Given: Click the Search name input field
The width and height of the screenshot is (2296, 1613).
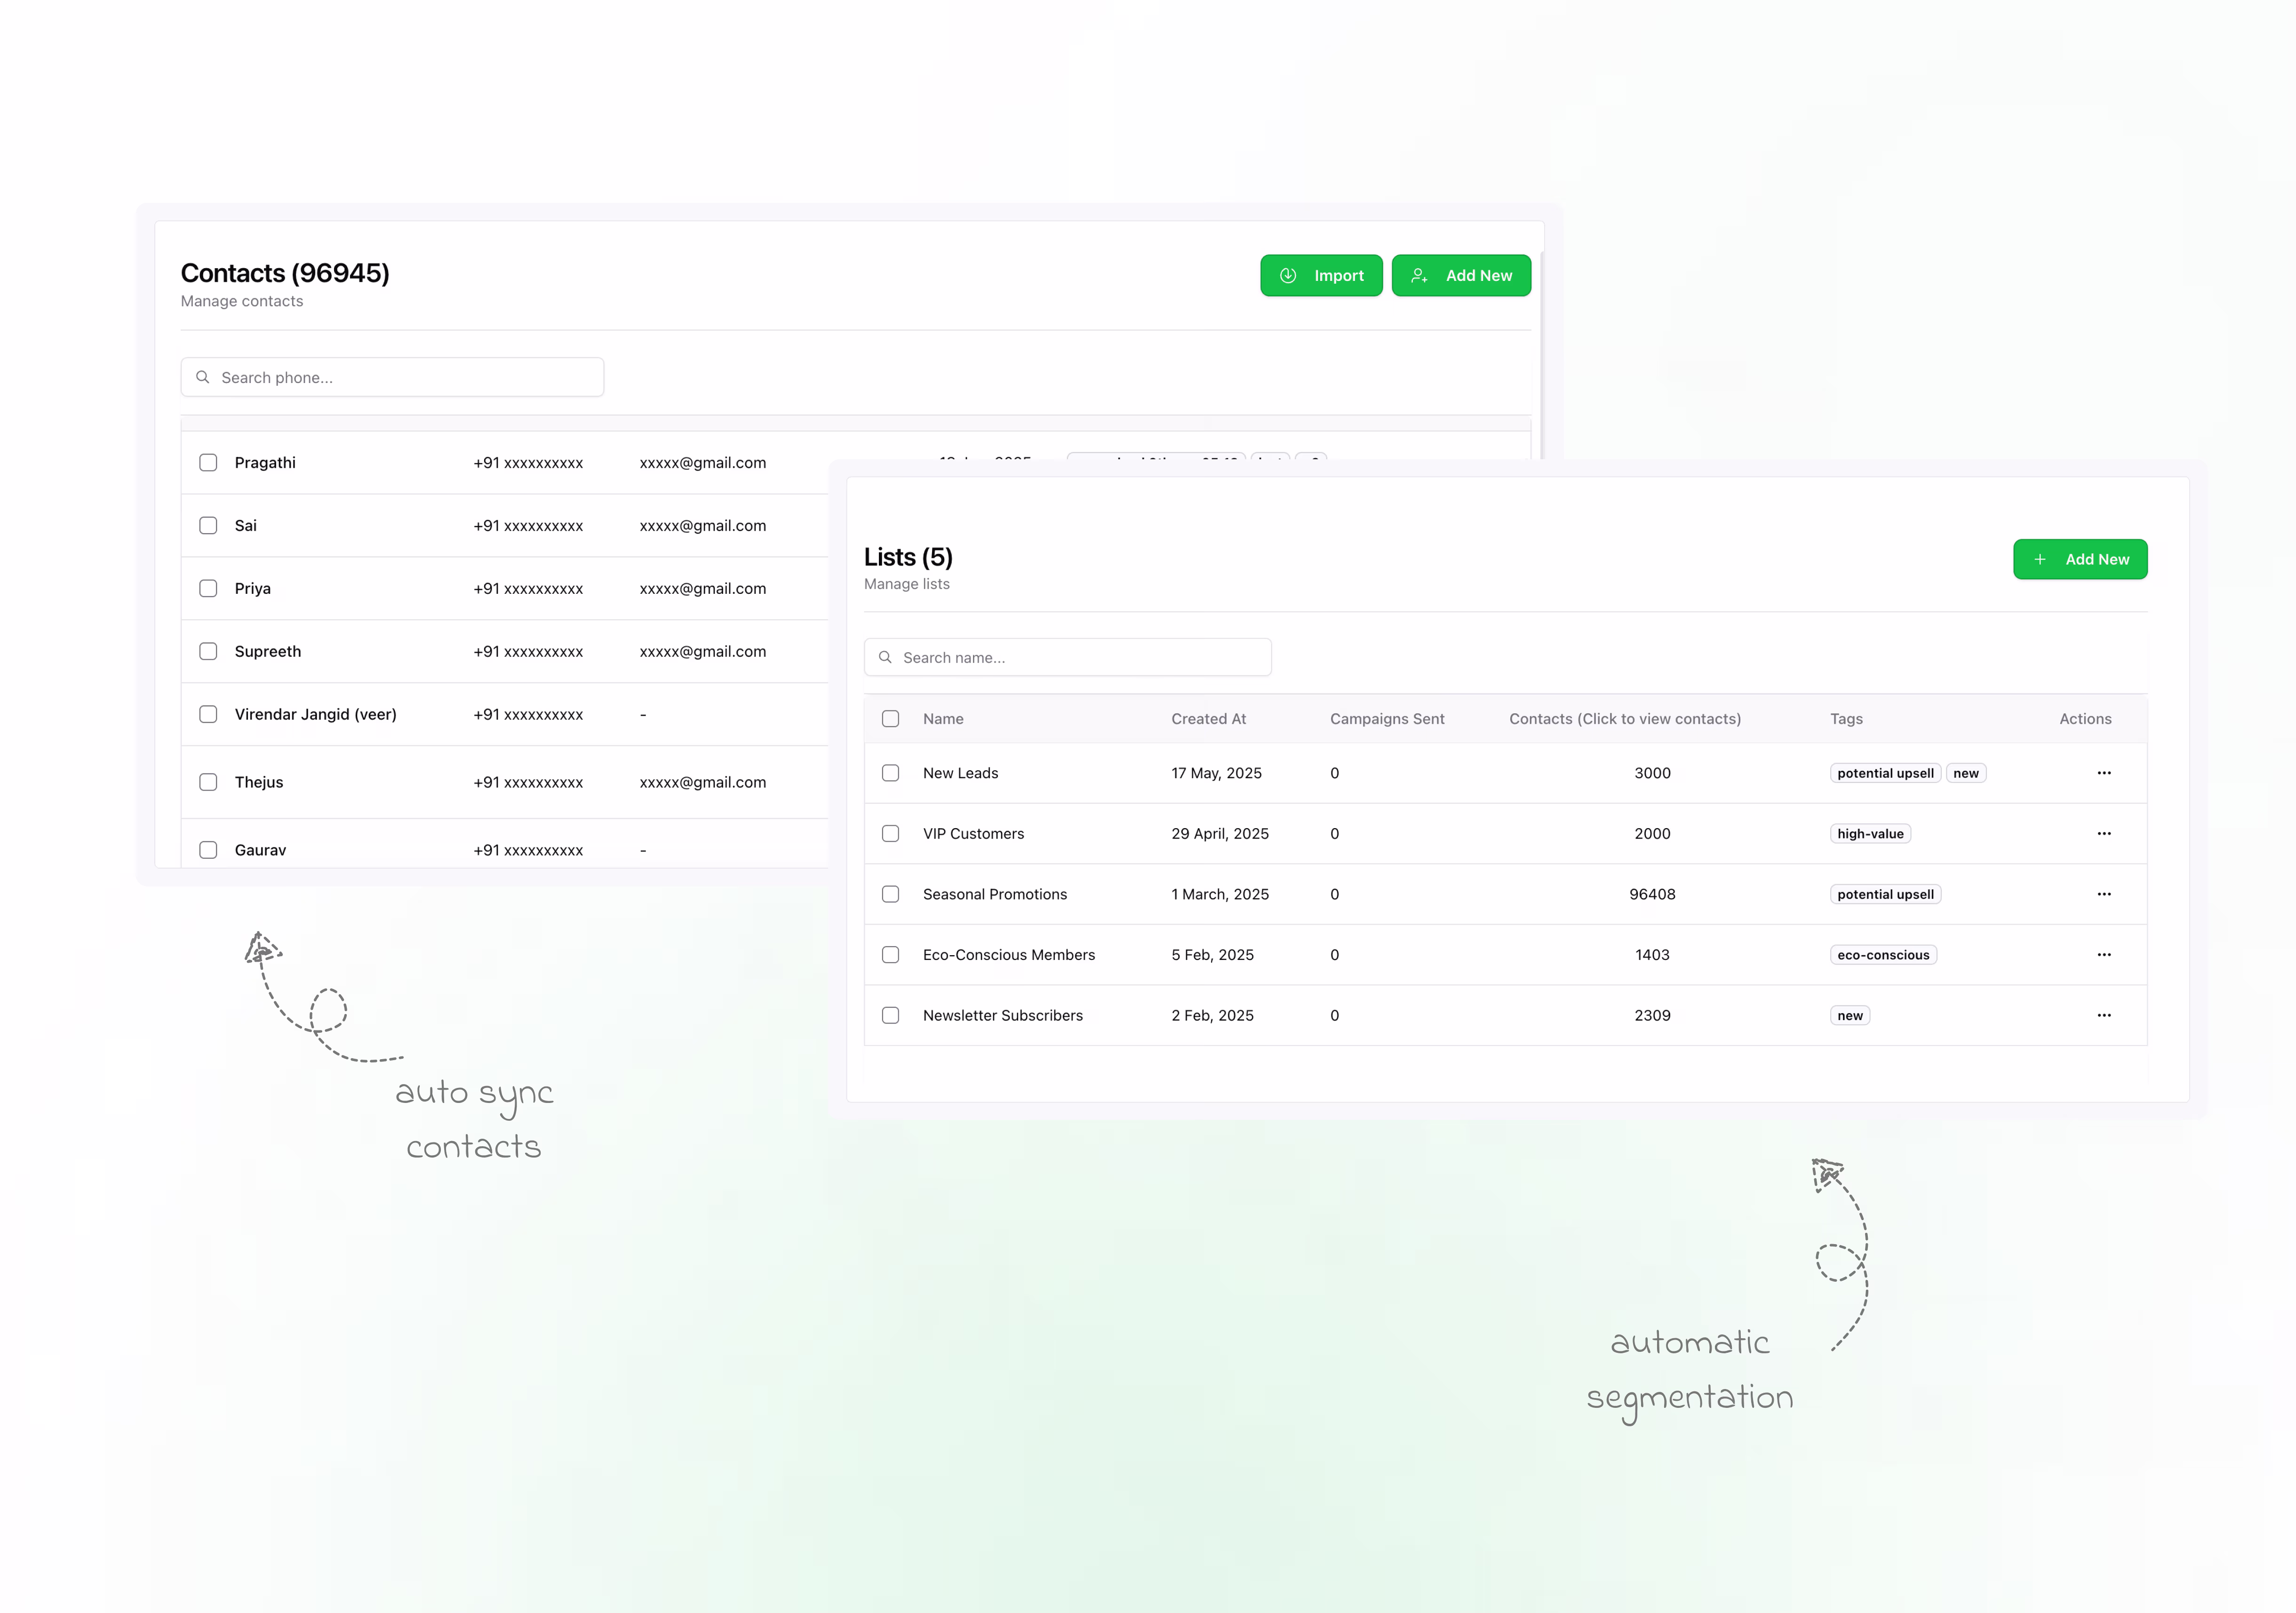Looking at the screenshot, I should click(x=1080, y=657).
